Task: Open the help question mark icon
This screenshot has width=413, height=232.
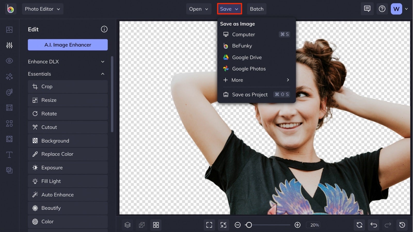Action: pyautogui.click(x=382, y=9)
